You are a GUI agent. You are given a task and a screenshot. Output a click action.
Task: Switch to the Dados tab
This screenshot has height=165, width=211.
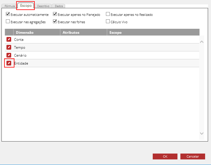pos(59,6)
